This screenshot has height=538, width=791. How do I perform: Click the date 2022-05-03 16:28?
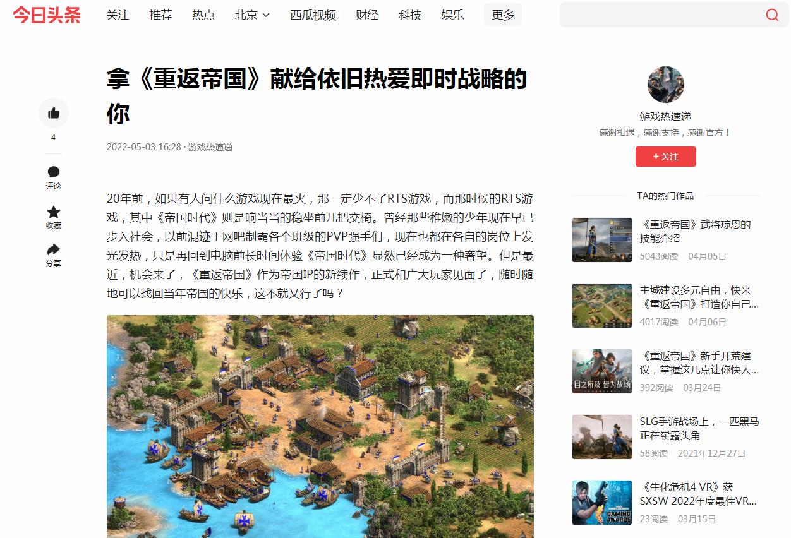[x=144, y=147]
